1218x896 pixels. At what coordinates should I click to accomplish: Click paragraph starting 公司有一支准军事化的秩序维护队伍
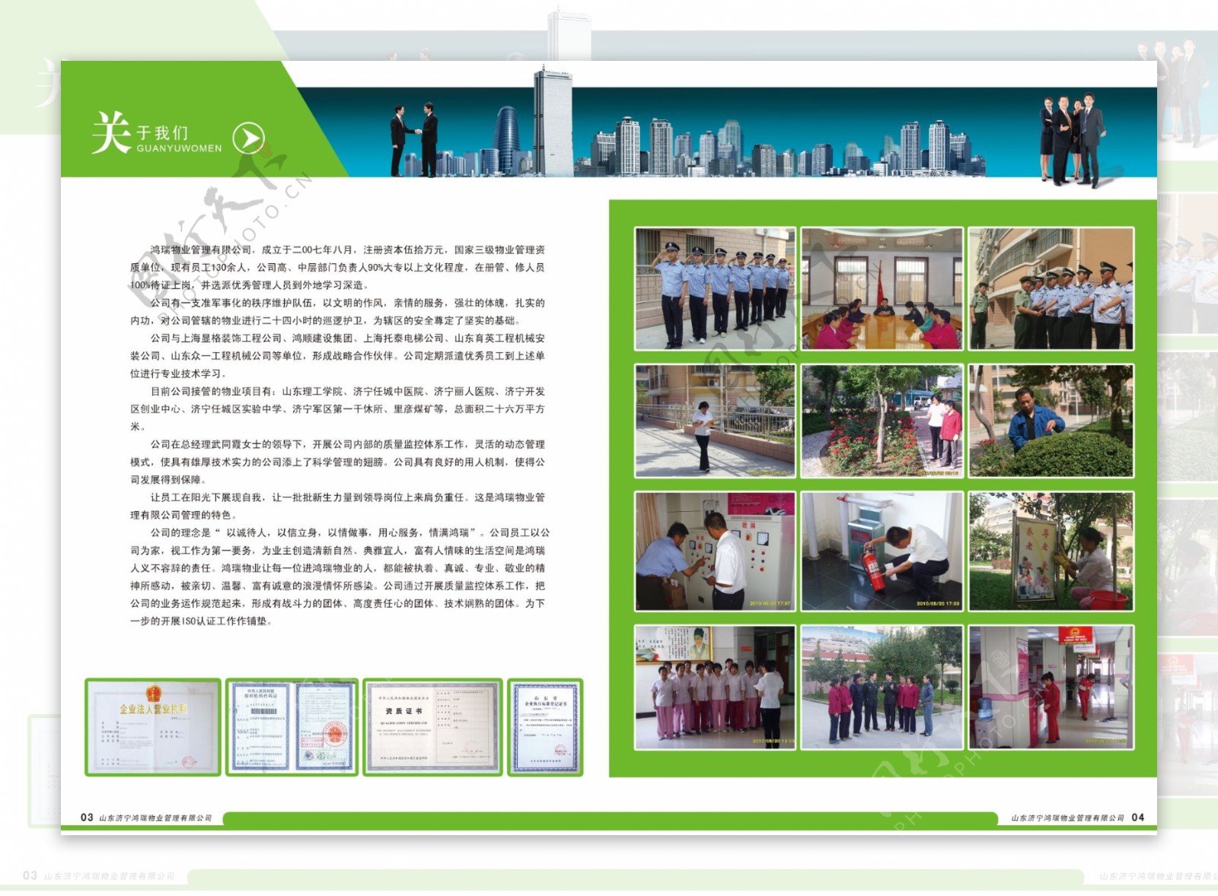[x=337, y=311]
